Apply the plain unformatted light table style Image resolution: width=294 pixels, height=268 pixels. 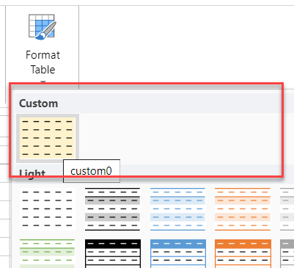pos(48,209)
